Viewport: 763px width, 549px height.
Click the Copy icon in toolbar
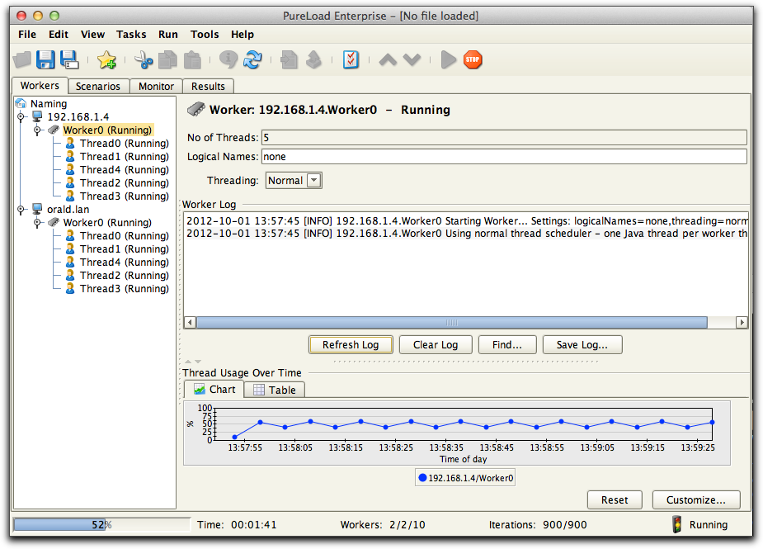tap(168, 60)
